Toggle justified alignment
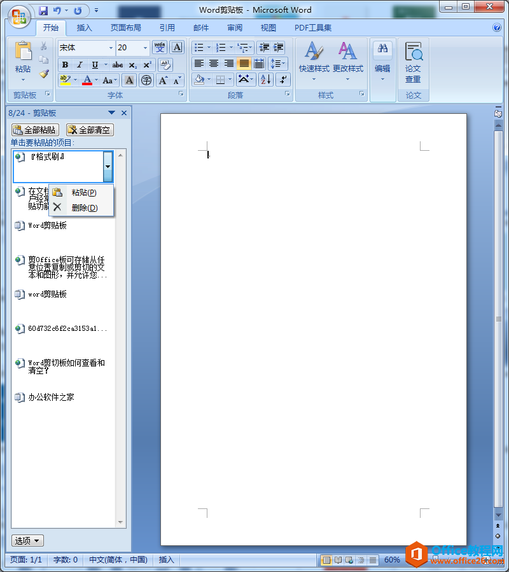Screen dimensions: 509x572 click(x=244, y=64)
